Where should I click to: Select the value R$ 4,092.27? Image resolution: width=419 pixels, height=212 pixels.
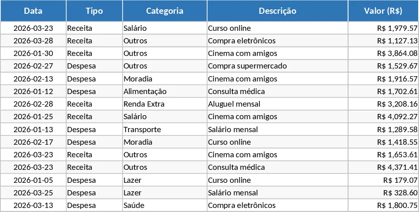[x=383, y=117]
